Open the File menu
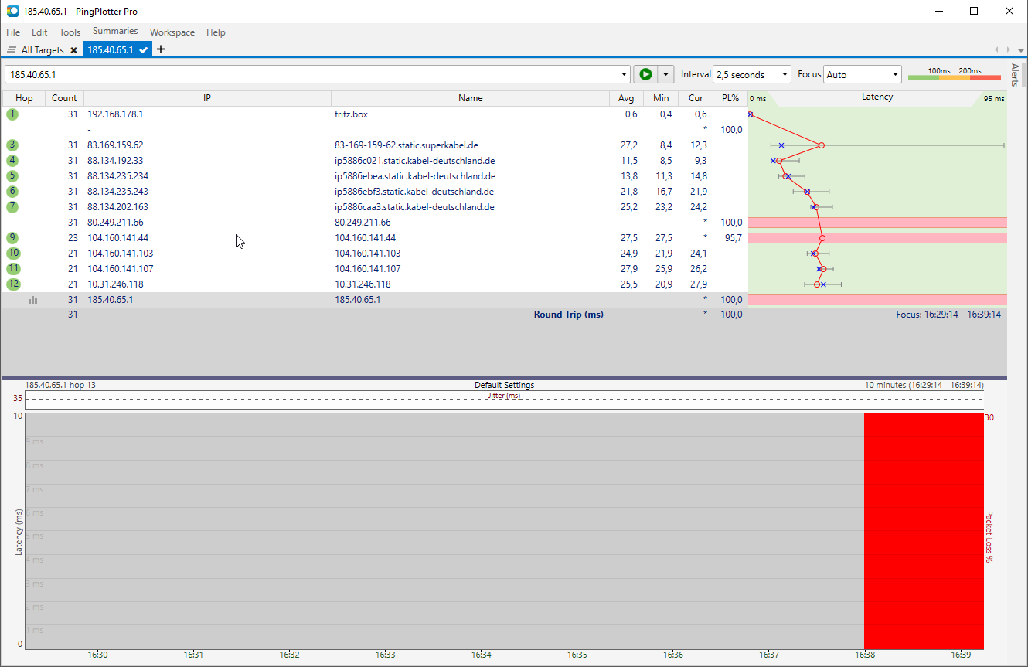The height and width of the screenshot is (667, 1028). tap(13, 32)
